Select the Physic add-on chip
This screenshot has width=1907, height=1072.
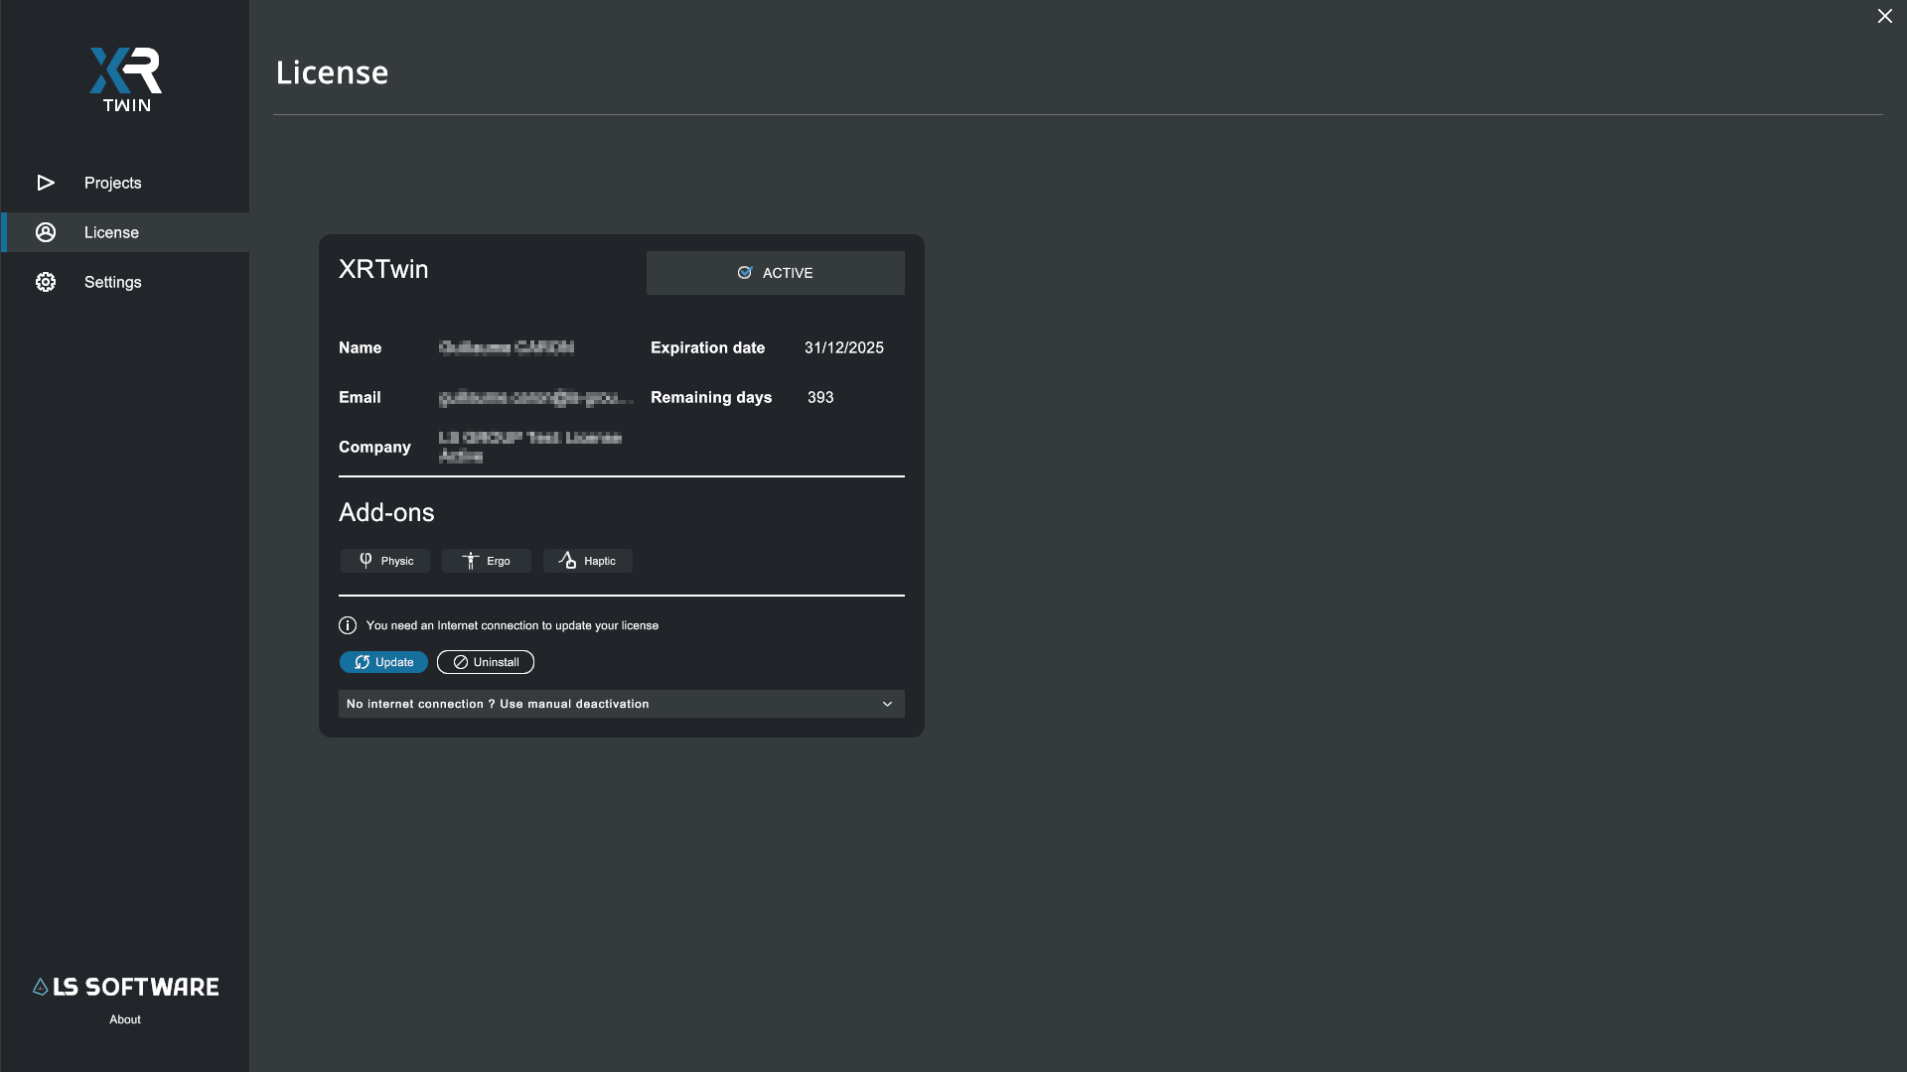tap(385, 561)
